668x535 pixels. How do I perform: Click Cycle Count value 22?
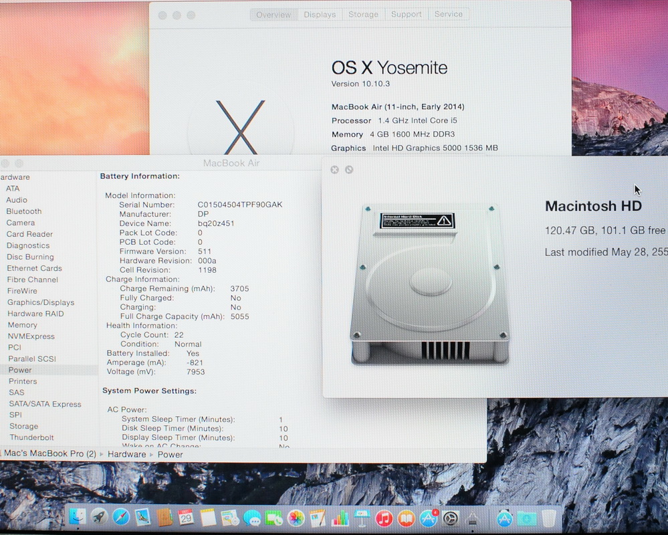179,335
